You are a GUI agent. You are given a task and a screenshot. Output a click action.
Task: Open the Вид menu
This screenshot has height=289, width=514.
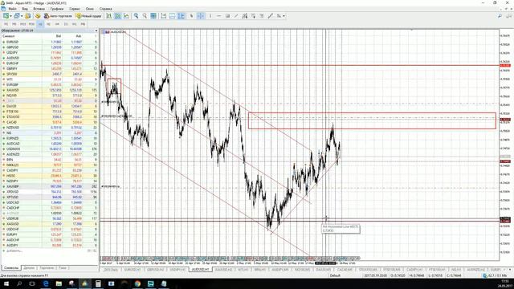point(25,9)
